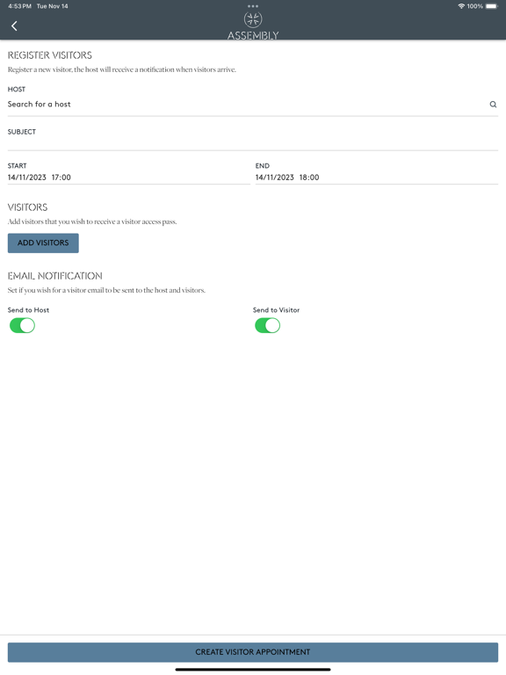The image size is (506, 675).
Task: Go back using the header arrow
Action: point(14,25)
